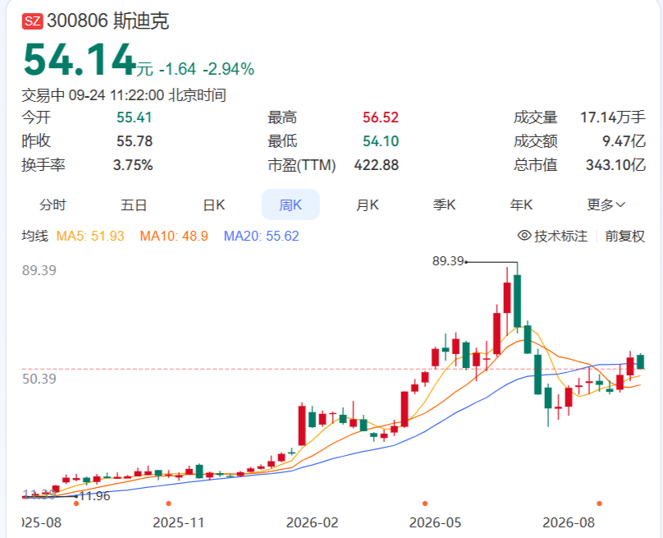Click the 50.39 y-axis price label

[39, 379]
